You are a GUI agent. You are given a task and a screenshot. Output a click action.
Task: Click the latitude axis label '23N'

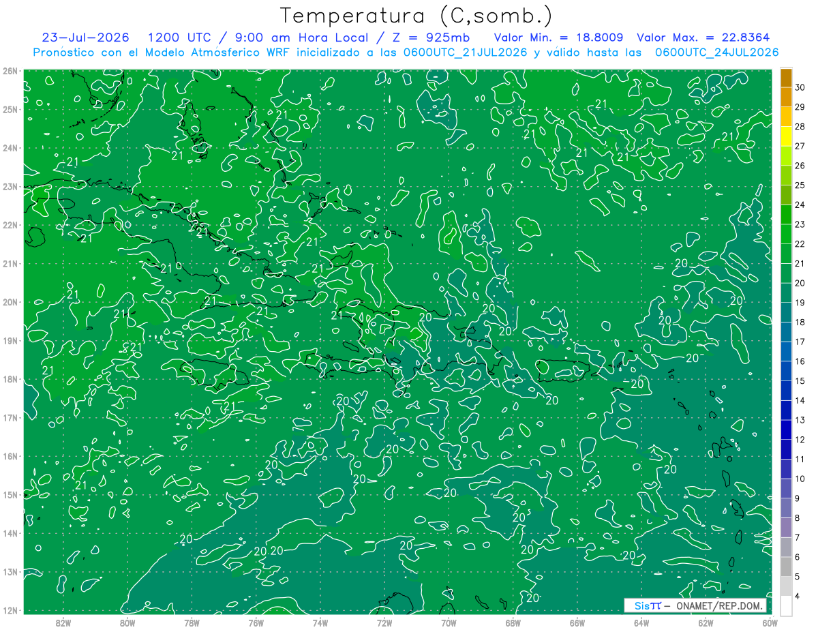pos(10,187)
